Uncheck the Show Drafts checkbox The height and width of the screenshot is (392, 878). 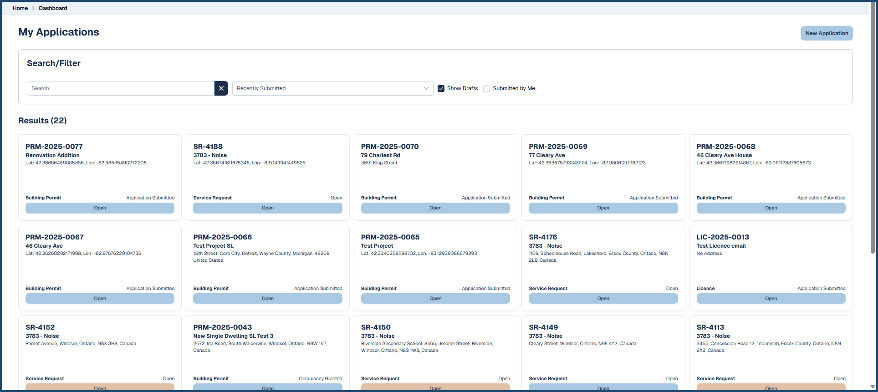pos(441,88)
